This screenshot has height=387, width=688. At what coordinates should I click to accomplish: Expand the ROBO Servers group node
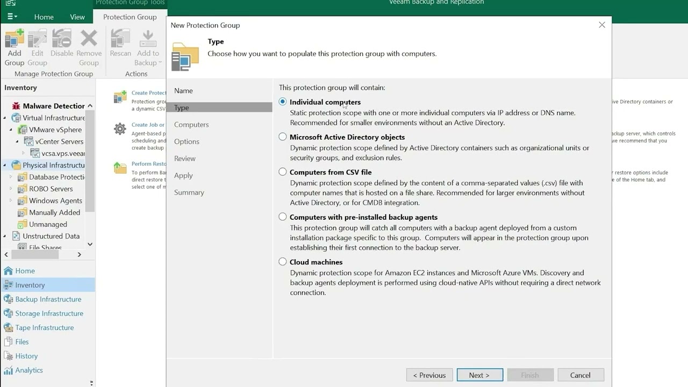pyautogui.click(x=11, y=189)
